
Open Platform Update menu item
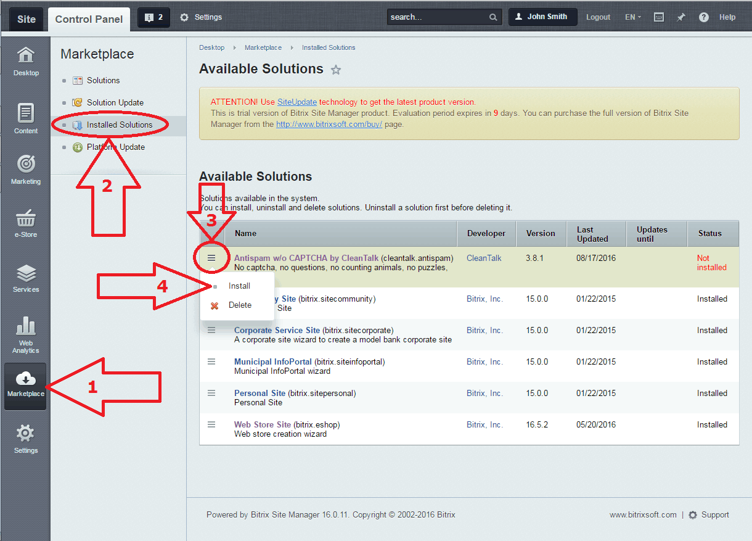coord(116,147)
